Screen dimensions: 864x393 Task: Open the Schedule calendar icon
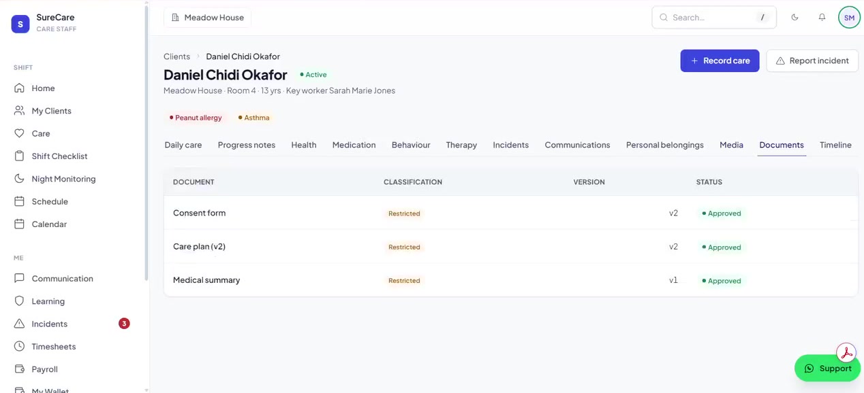pos(19,201)
